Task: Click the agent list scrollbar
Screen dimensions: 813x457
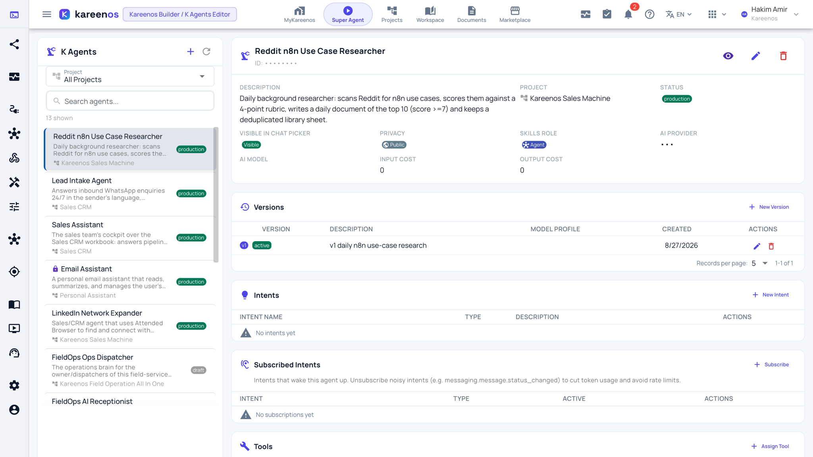Action: click(x=216, y=194)
